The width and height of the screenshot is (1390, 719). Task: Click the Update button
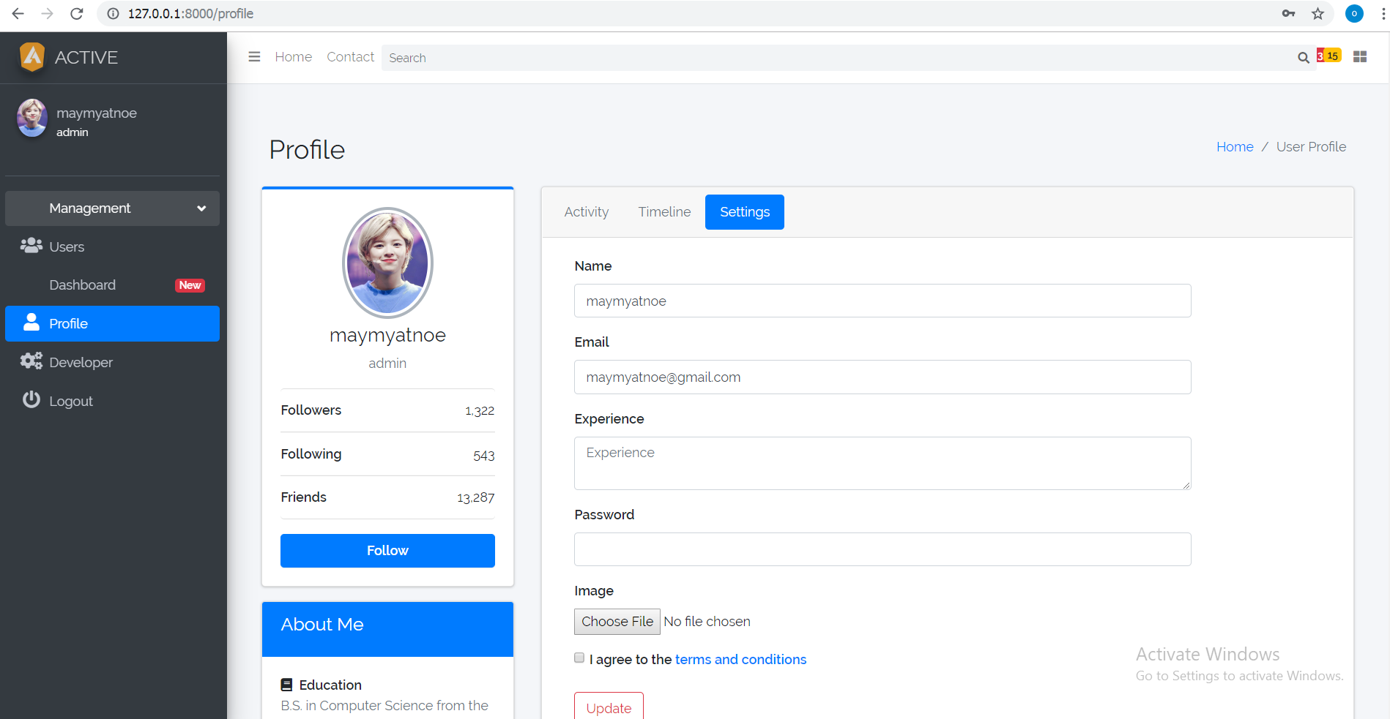point(609,707)
